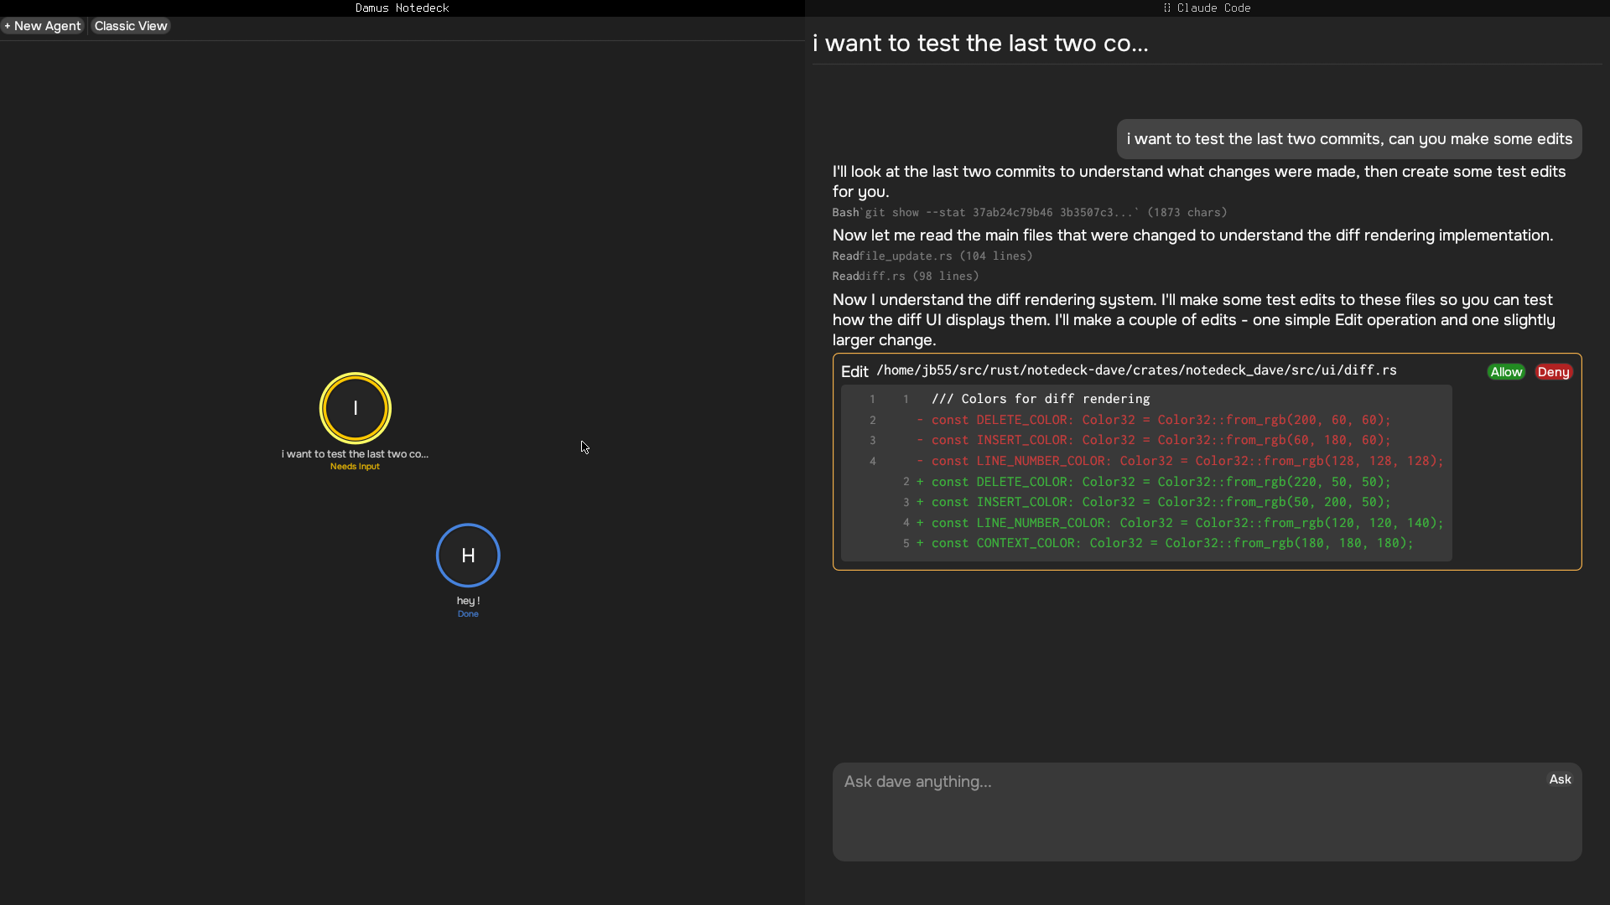Expand the Read diff.rs tool result

click(x=905, y=277)
